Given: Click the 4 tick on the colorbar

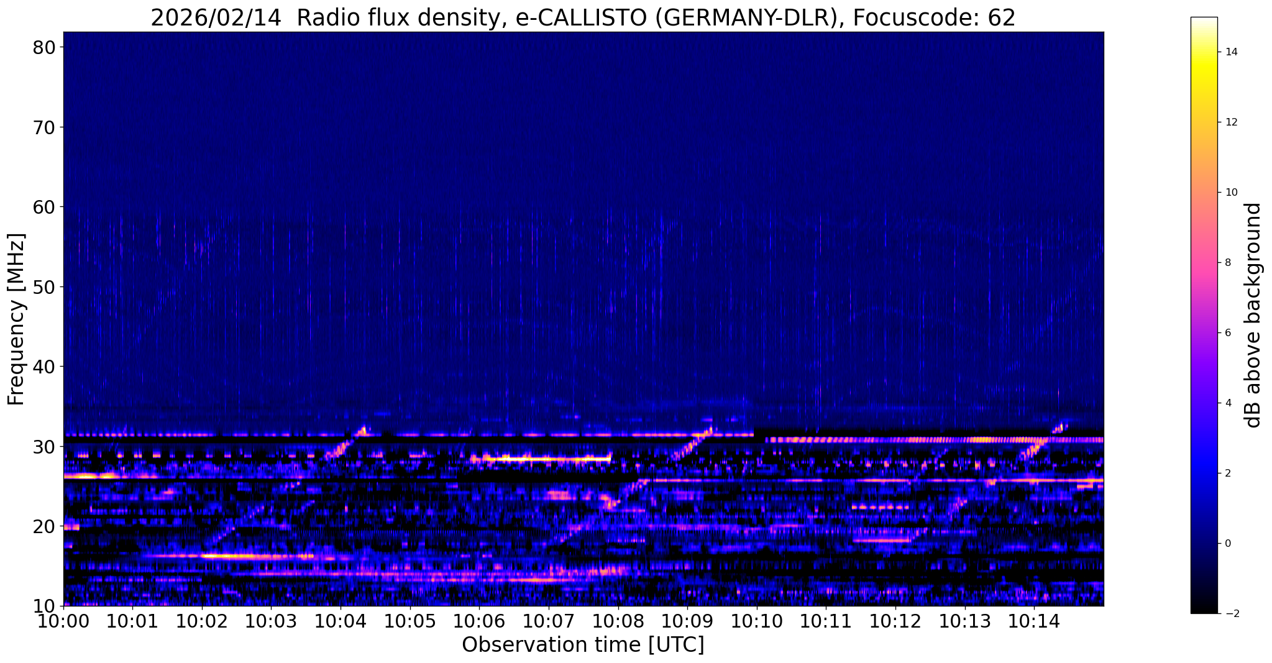Looking at the screenshot, I should 1227,403.
